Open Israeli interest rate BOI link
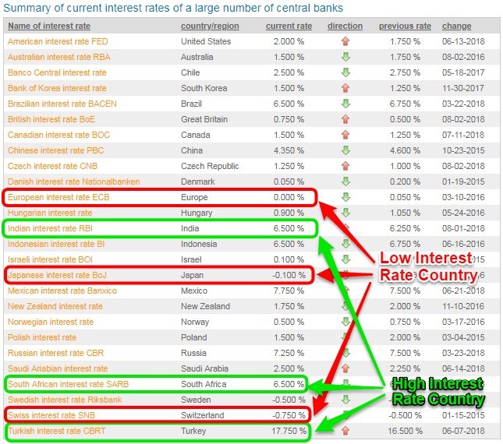Screen dimensions: 503x444 [50, 260]
